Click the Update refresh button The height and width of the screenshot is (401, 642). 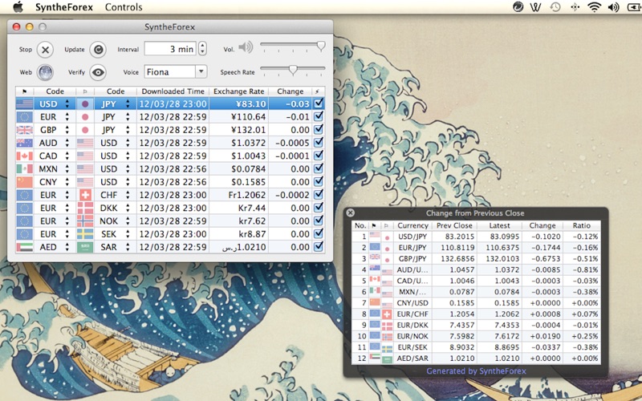tap(98, 50)
